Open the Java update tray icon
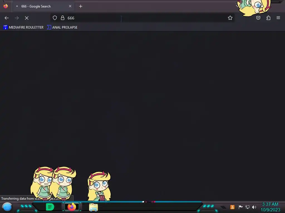The image size is (285, 213). coord(232,207)
